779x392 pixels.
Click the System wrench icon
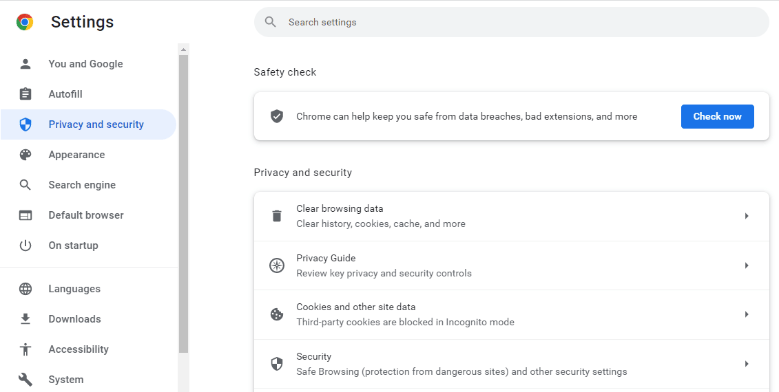coord(25,380)
